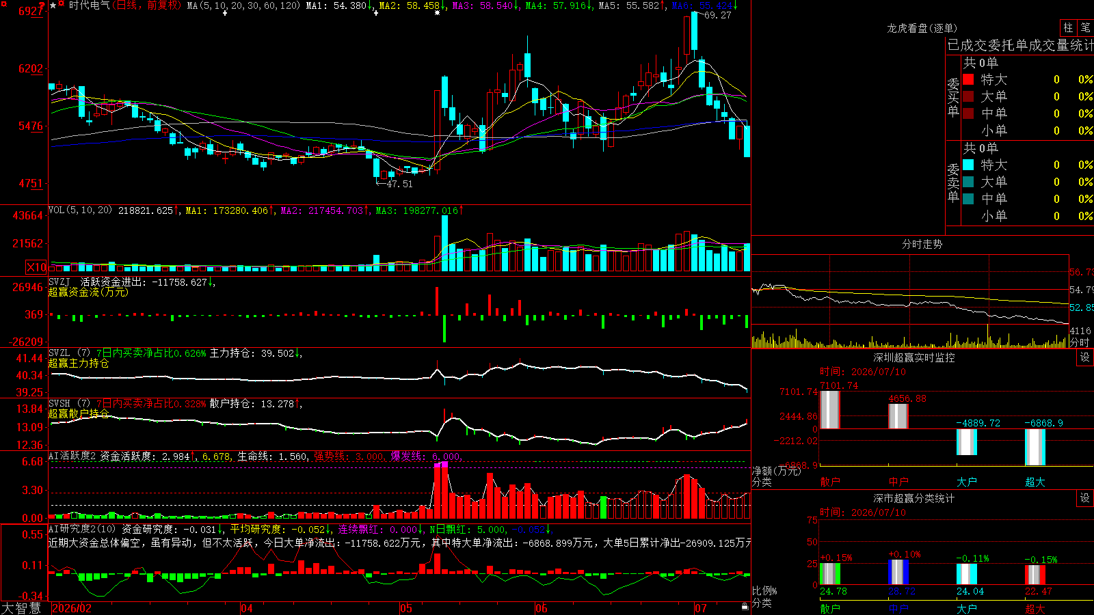Open the MA(5,10,20,30,60,120) indicator parameters

click(x=243, y=5)
